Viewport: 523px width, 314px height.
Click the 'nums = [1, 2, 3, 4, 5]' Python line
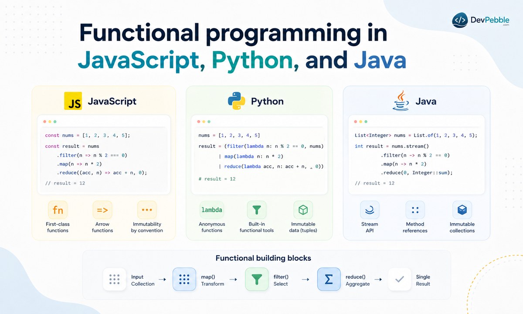point(229,135)
